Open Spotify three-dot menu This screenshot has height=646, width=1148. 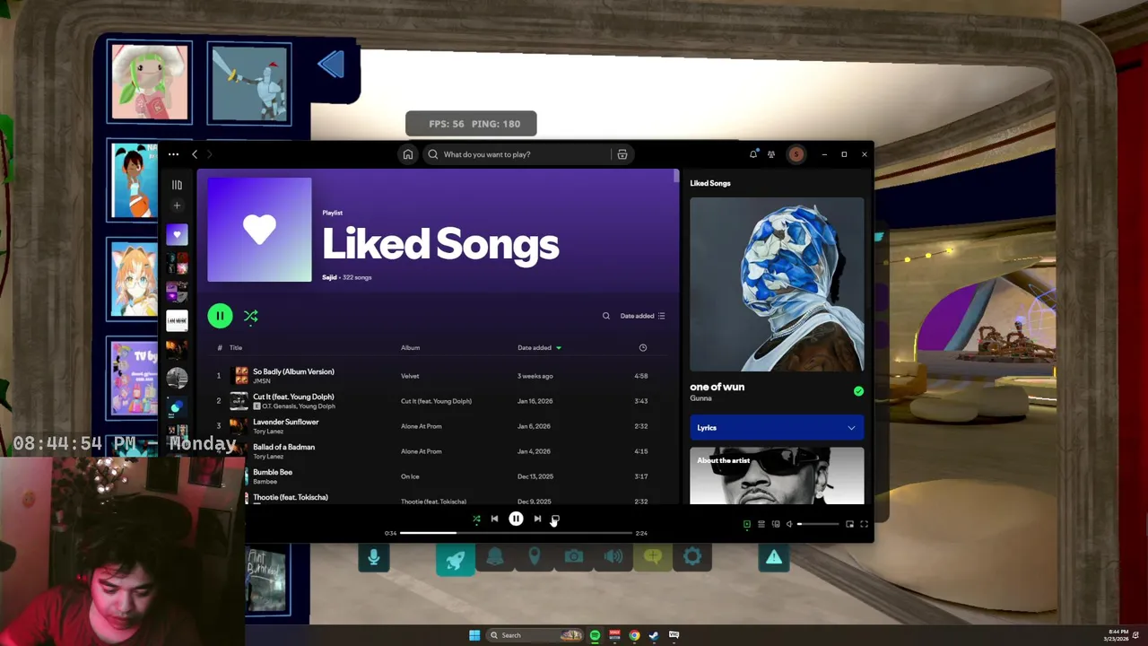pos(173,154)
